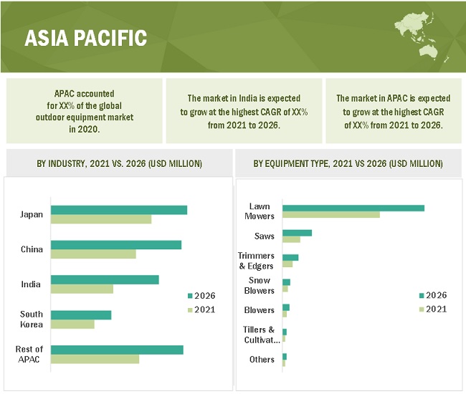Screen dimensions: 466x394
Task: Click the 2026 legend swatch in industry chart
Action: click(x=190, y=296)
